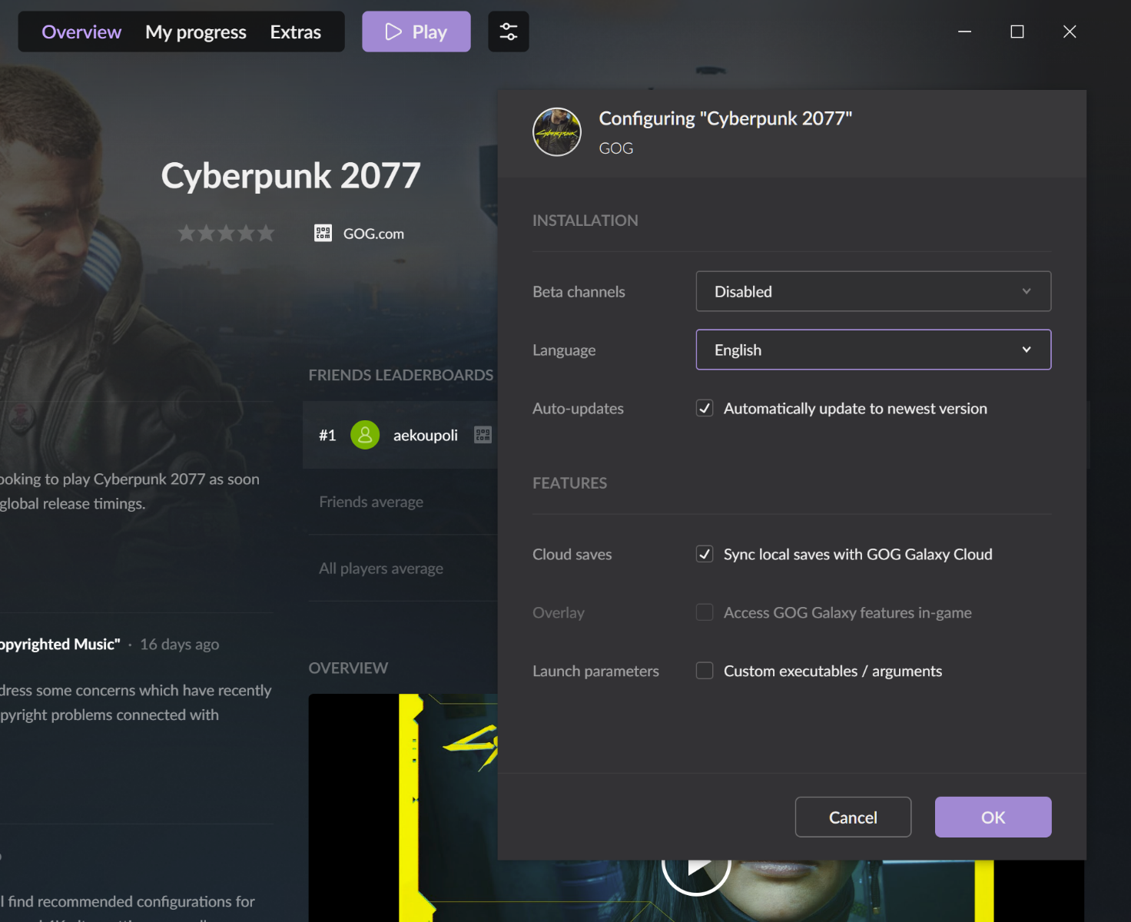Click aekoupoli's green user avatar
This screenshot has width=1131, height=922.
point(365,435)
